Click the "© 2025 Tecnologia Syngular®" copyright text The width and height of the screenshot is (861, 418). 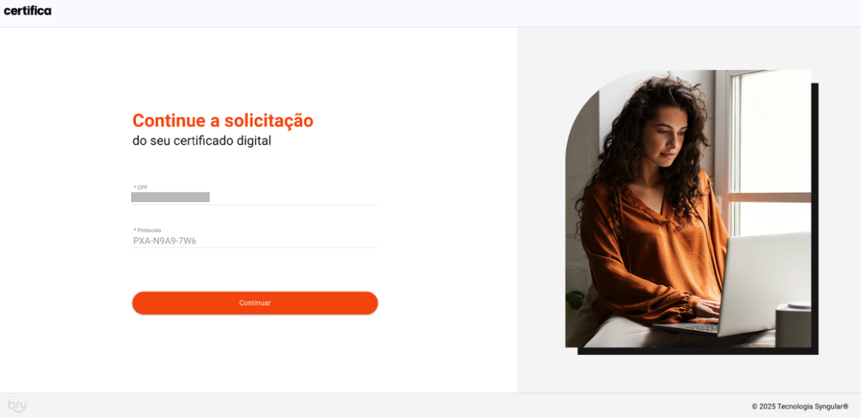point(799,406)
